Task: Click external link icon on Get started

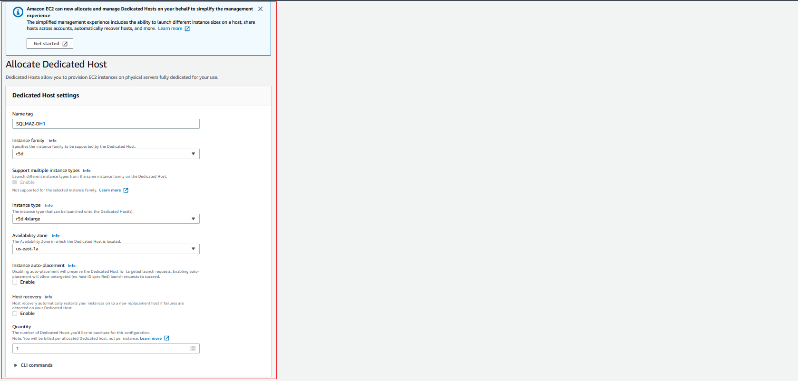Action: 65,44
